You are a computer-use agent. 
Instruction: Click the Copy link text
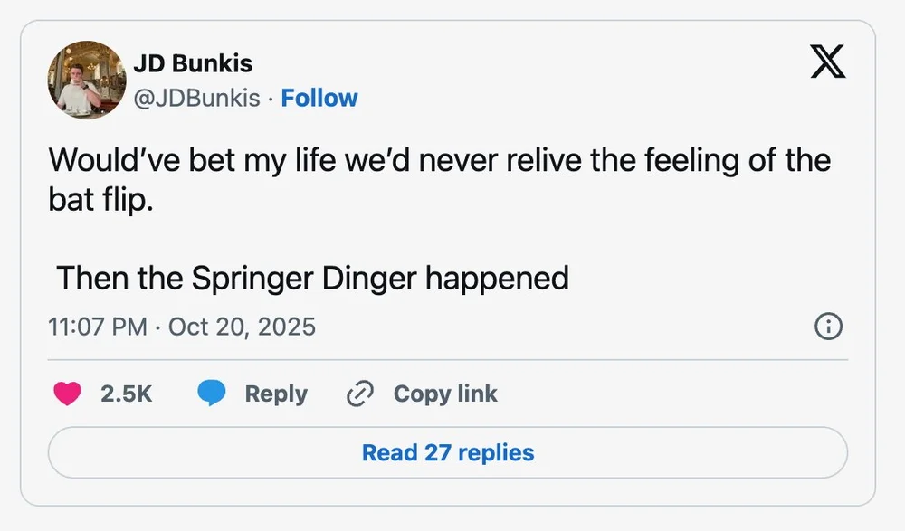point(445,394)
